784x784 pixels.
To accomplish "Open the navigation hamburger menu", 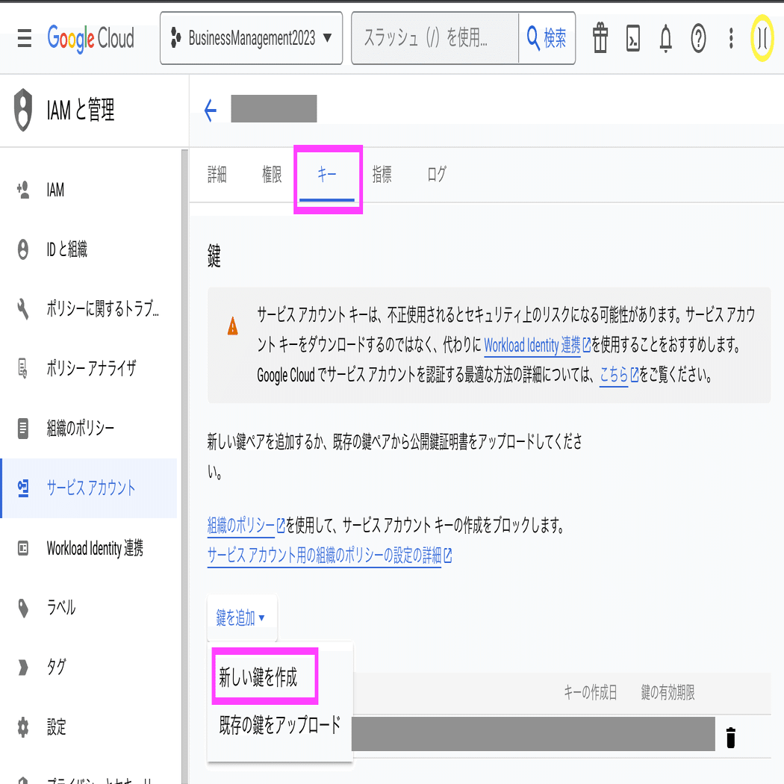I will click(24, 39).
